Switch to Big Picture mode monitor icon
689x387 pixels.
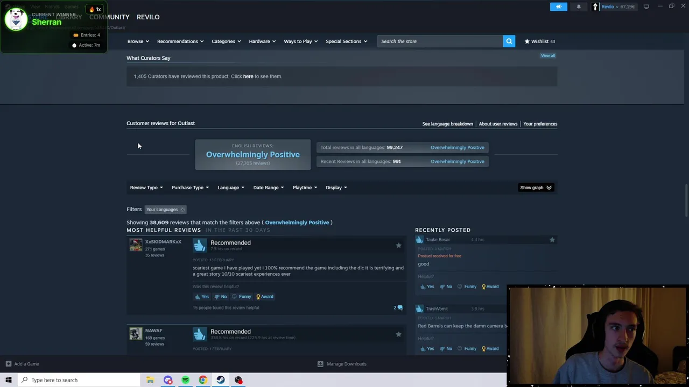646,6
